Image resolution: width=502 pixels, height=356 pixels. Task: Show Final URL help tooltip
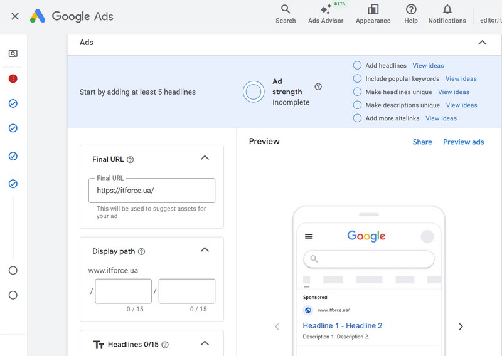[x=130, y=160]
